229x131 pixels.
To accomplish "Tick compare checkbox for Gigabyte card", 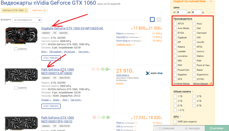I will [x=16, y=49].
